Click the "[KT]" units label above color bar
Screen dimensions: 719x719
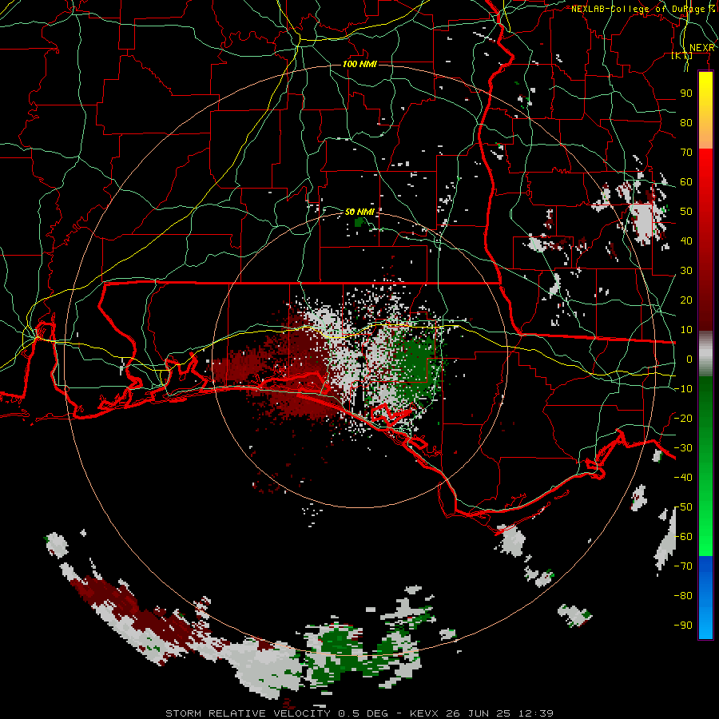(x=681, y=55)
